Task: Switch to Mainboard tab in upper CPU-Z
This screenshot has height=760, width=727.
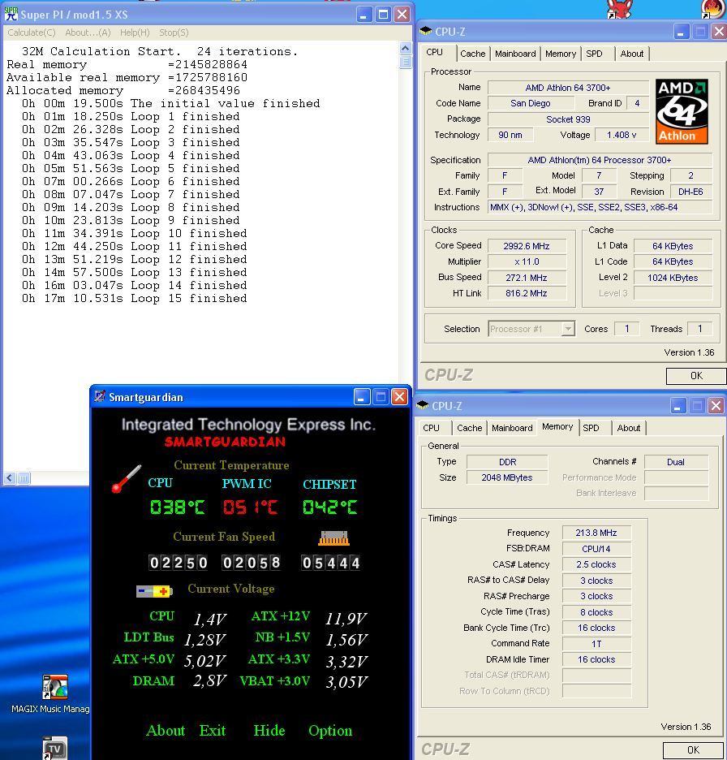Action: click(x=515, y=54)
